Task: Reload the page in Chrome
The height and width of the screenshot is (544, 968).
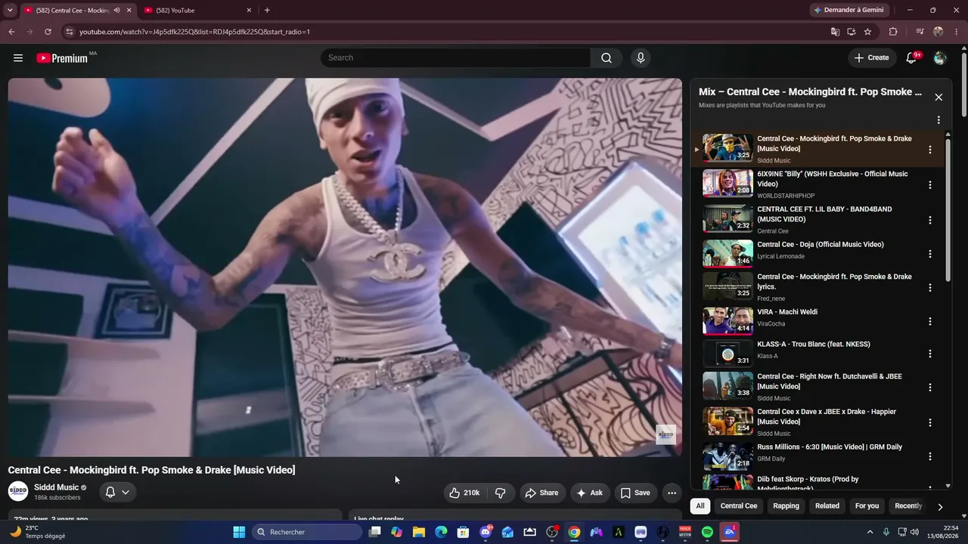Action: click(48, 32)
